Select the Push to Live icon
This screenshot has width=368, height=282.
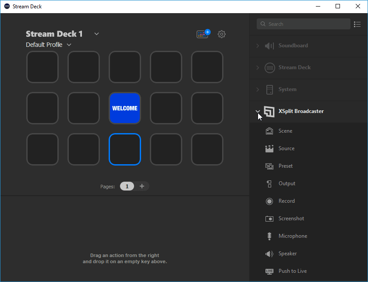269,271
